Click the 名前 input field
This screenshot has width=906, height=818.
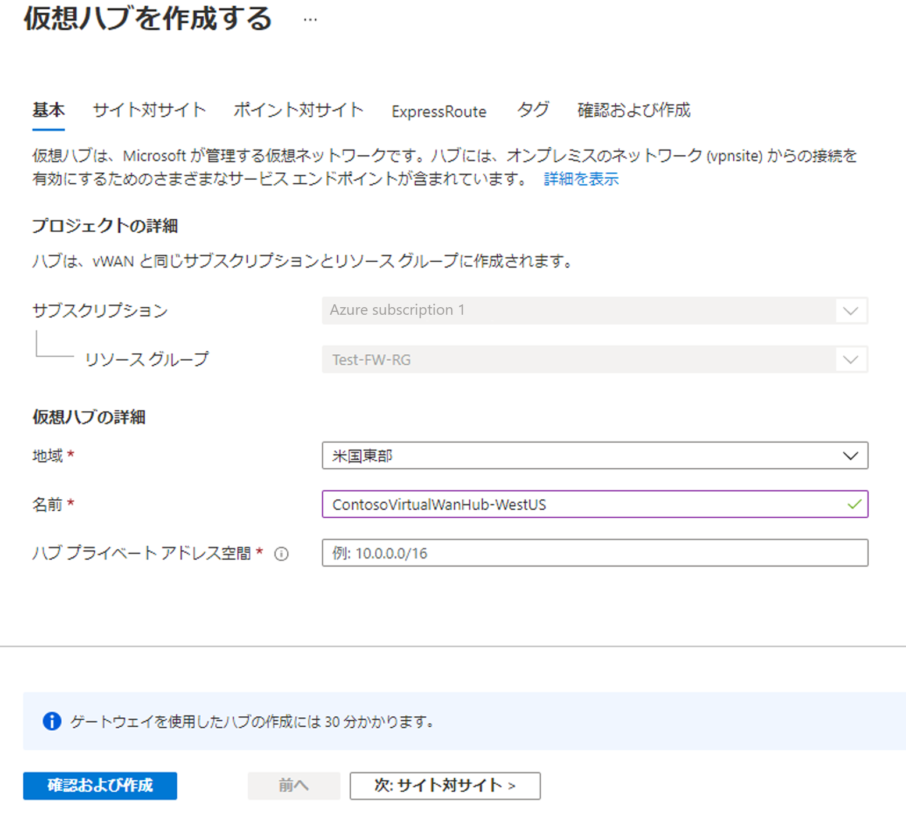tap(595, 504)
